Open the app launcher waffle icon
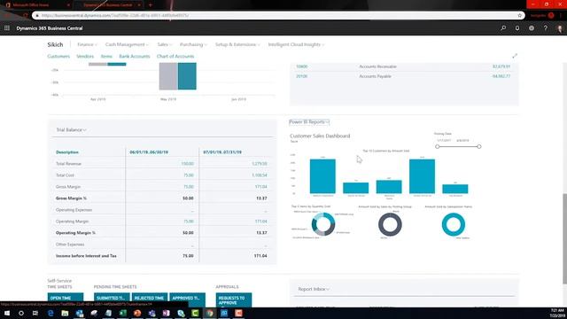 pos(7,27)
